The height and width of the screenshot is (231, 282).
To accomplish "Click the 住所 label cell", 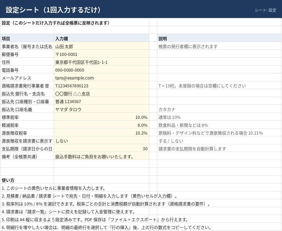I will tap(27, 62).
